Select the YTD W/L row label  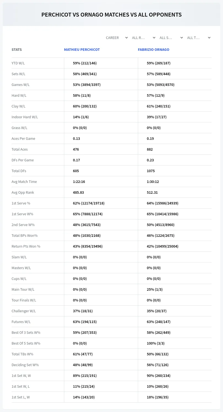click(18, 63)
